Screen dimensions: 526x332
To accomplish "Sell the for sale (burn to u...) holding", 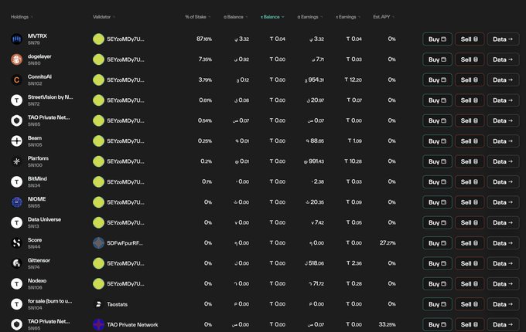I will click(470, 304).
